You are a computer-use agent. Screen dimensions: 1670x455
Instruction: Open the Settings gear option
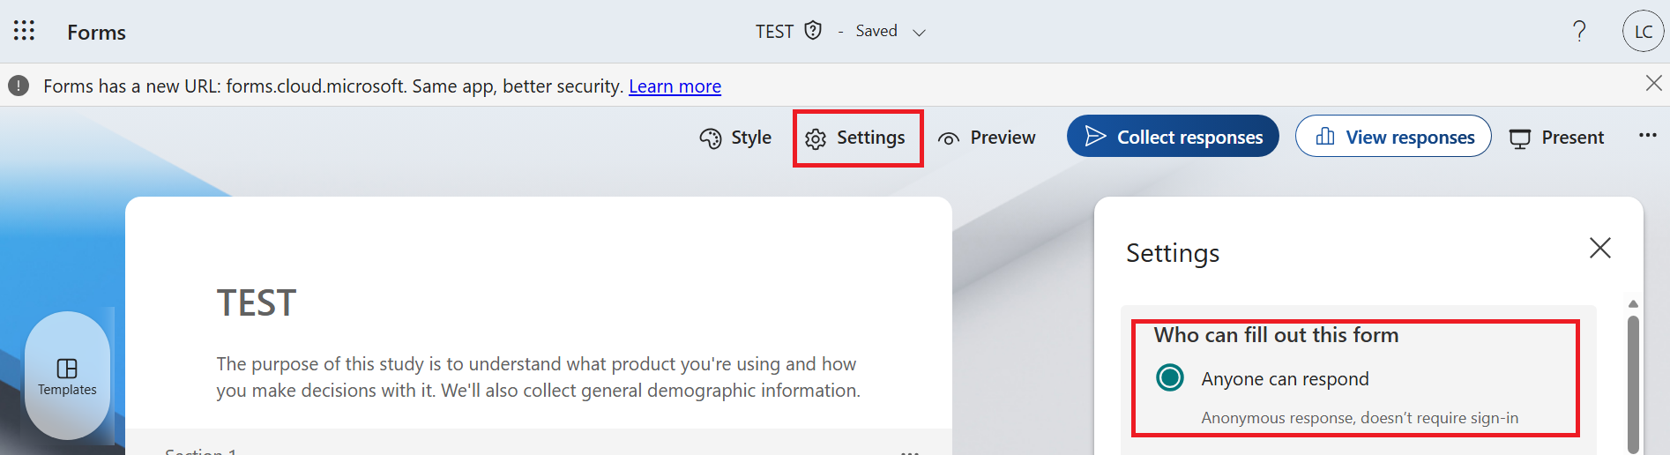[855, 138]
